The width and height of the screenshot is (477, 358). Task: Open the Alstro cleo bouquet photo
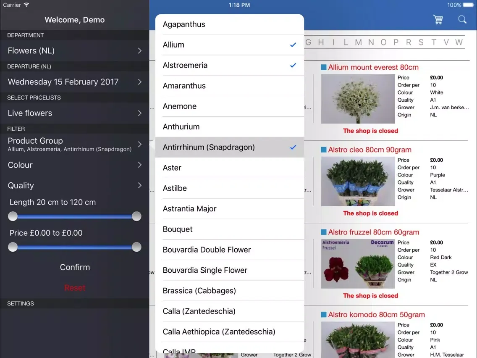(358, 182)
